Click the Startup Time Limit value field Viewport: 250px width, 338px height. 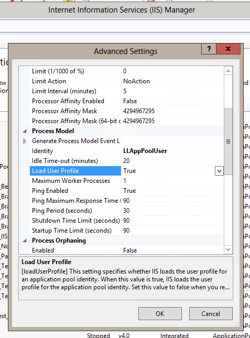172,231
